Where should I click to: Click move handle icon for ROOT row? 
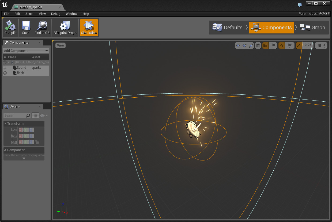5,62
